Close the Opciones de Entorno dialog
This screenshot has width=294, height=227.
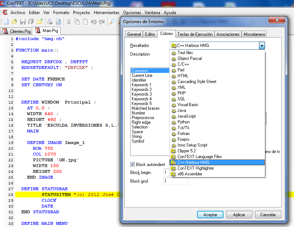[277, 20]
